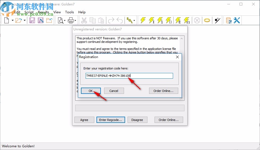This screenshot has height=150, width=260.
Task: Click the plain Execute lightning icon
Action: (143, 20)
